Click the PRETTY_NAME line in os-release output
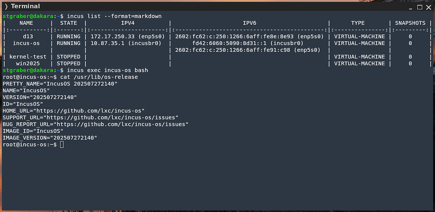Image resolution: width=435 pixels, height=212 pixels. (x=60, y=84)
